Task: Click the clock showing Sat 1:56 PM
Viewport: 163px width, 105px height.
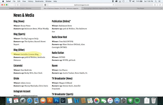Action: pos(148,1)
